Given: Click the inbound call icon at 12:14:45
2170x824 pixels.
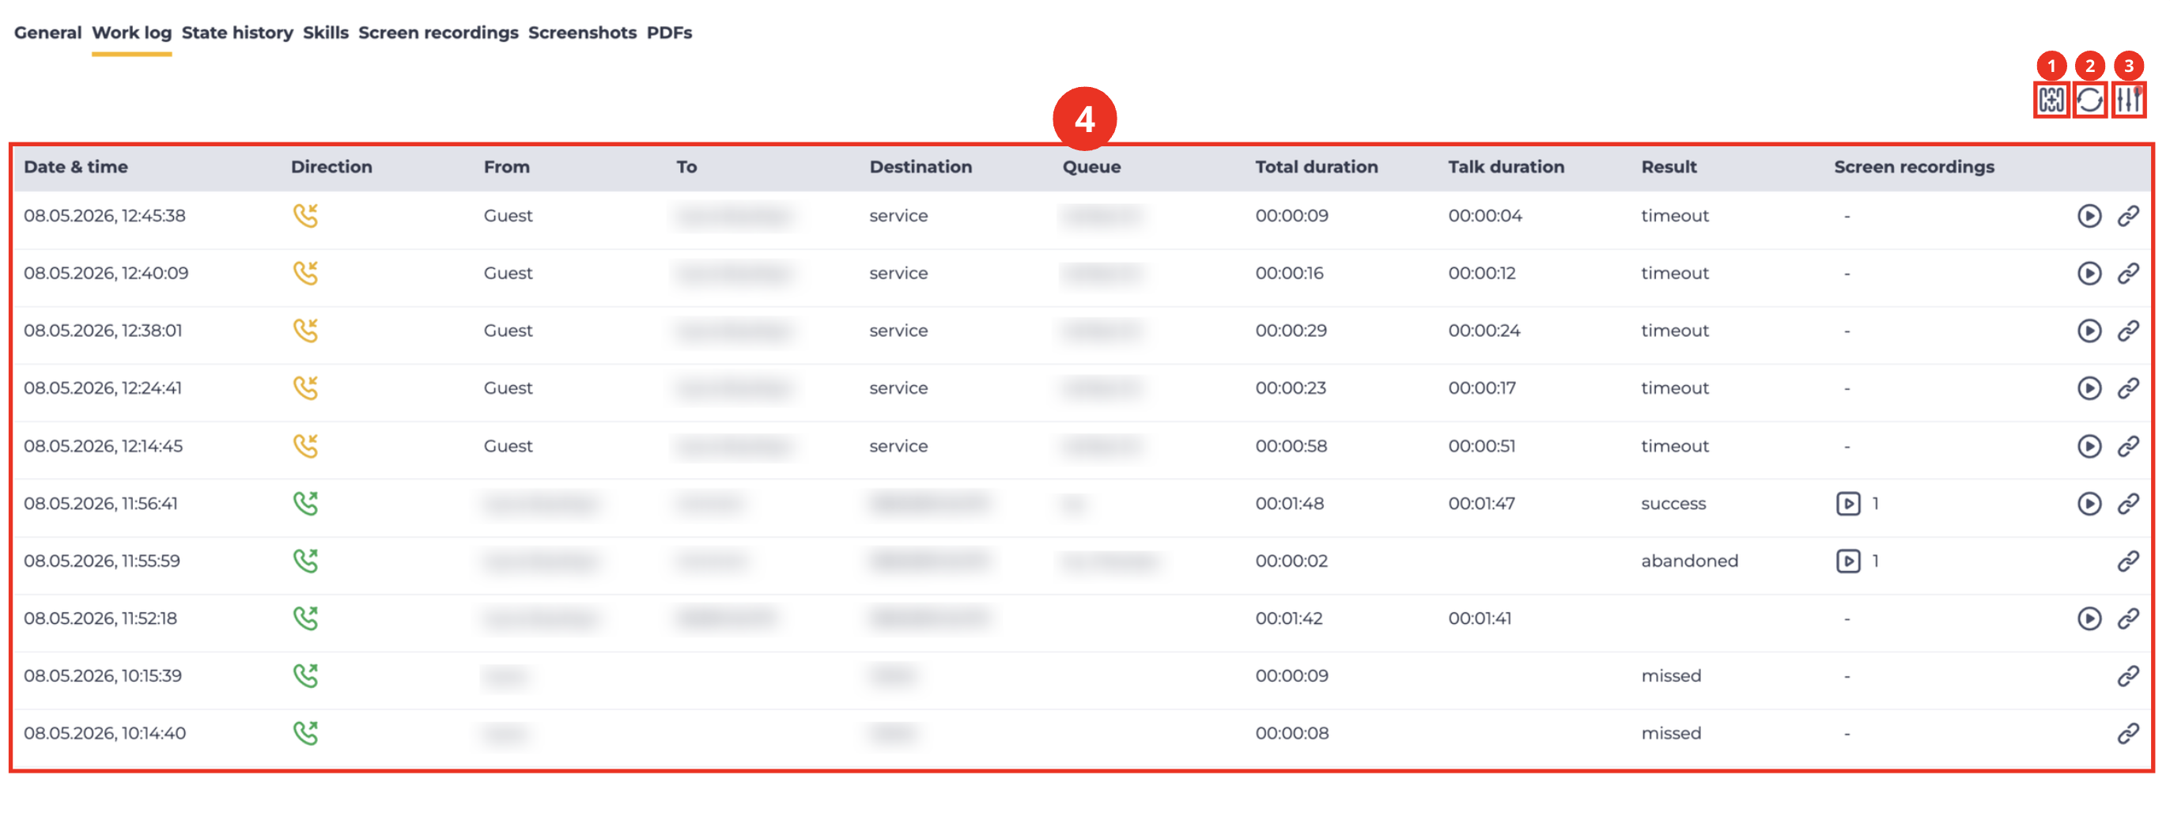Looking at the screenshot, I should click(305, 447).
